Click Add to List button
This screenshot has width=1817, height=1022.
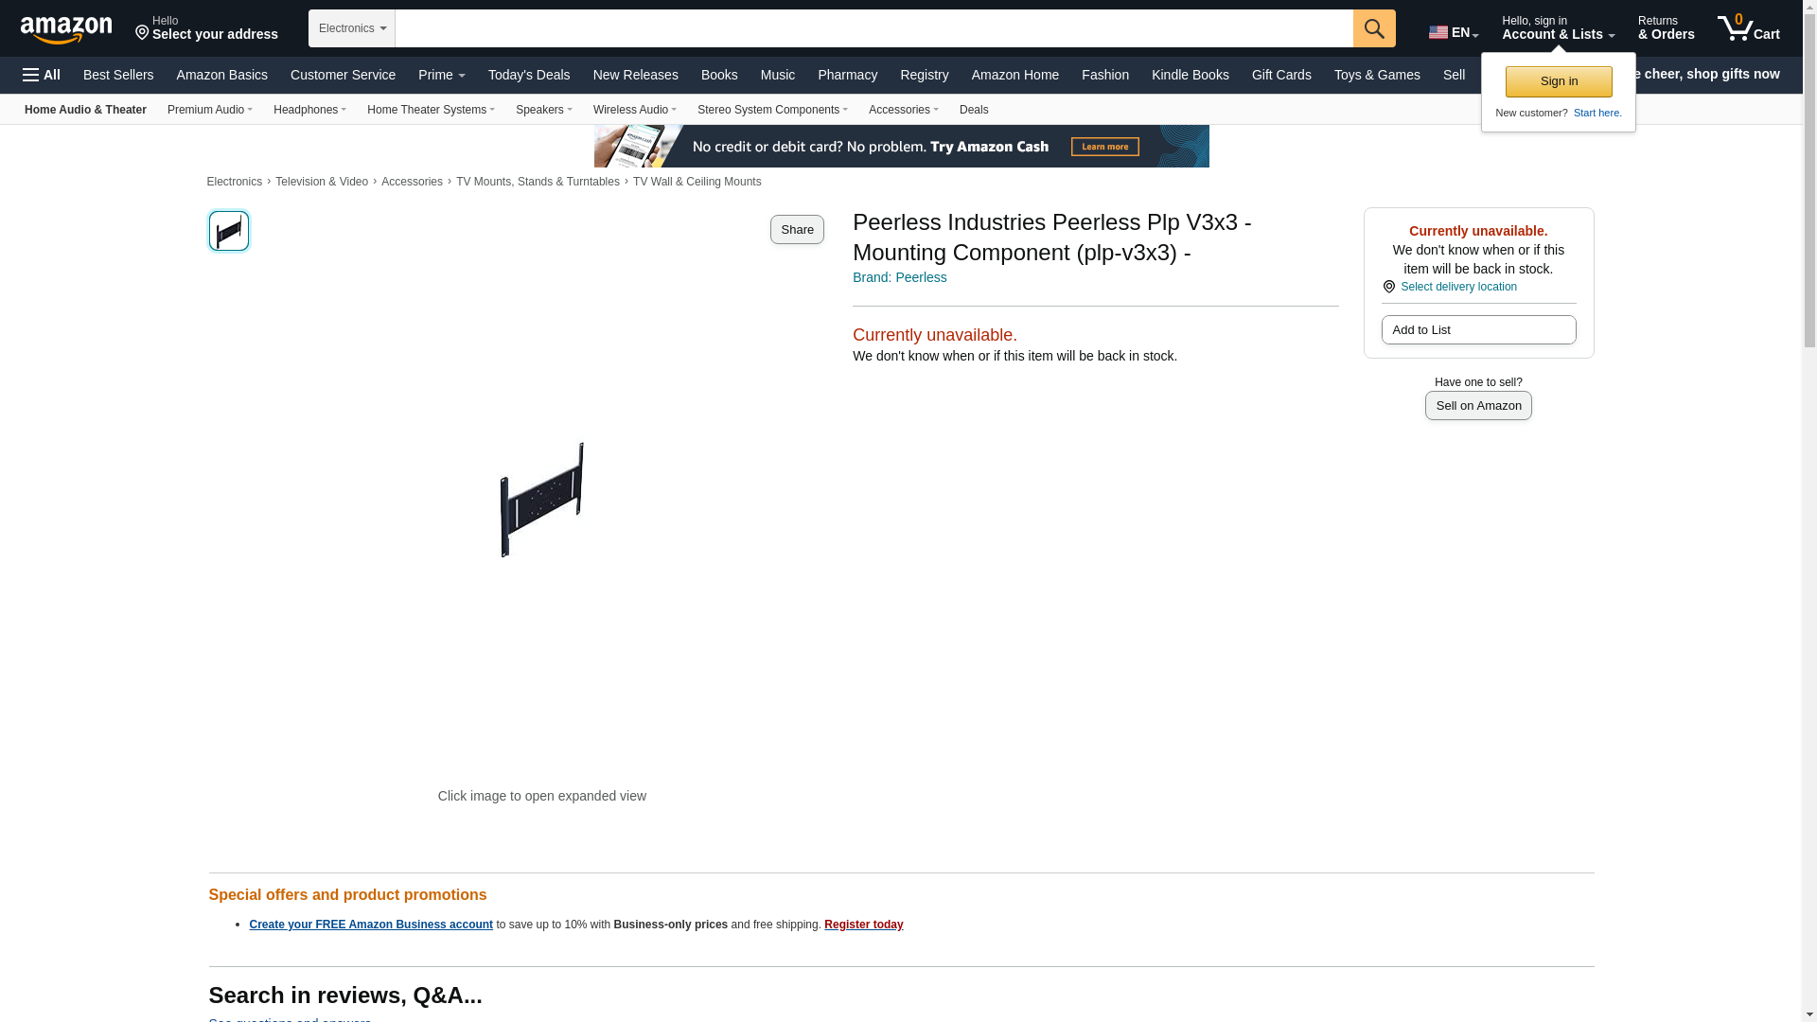[1478, 330]
